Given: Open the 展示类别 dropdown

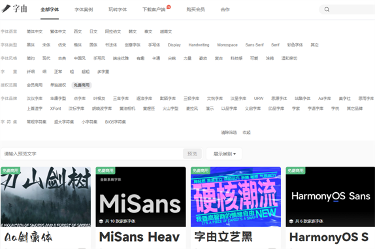Looking at the screenshot, I should pos(224,154).
